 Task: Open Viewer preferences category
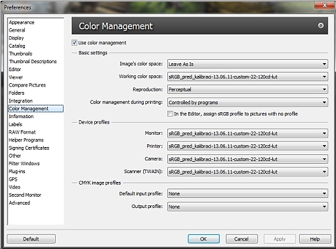[16, 77]
